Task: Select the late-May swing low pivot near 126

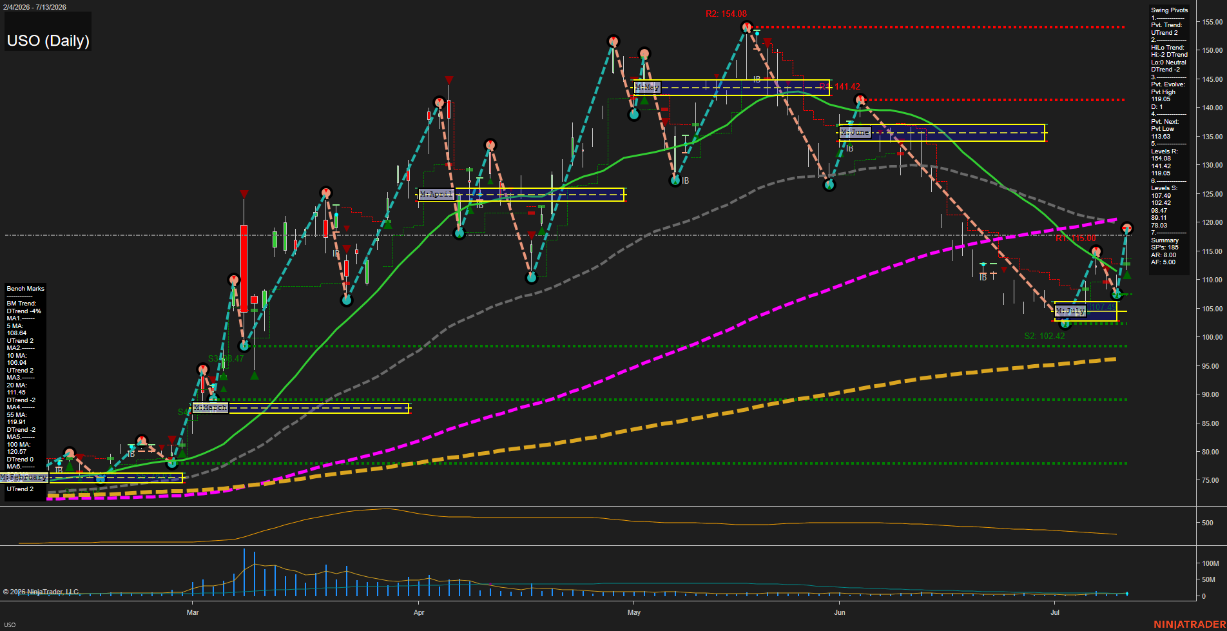Action: tap(829, 185)
